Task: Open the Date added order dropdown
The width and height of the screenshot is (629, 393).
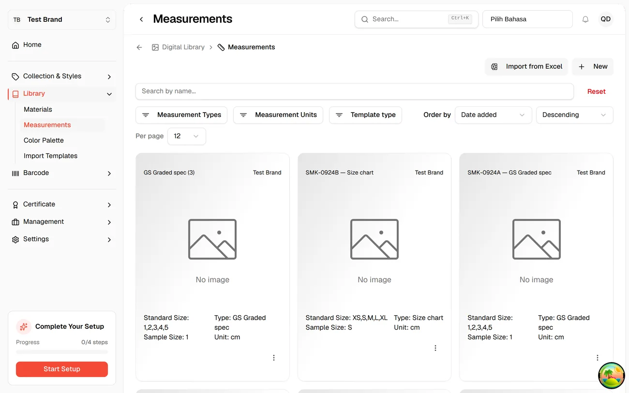Action: (493, 115)
